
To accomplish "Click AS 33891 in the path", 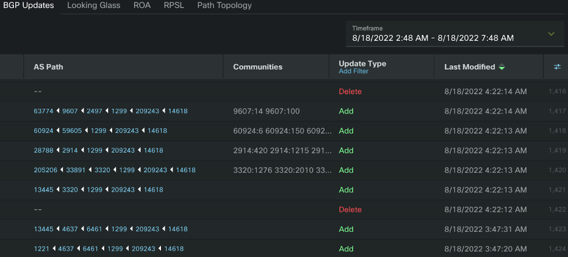I will (76, 170).
